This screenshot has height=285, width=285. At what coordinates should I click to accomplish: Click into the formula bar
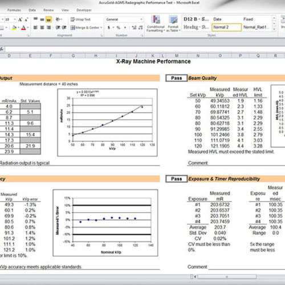(145, 49)
